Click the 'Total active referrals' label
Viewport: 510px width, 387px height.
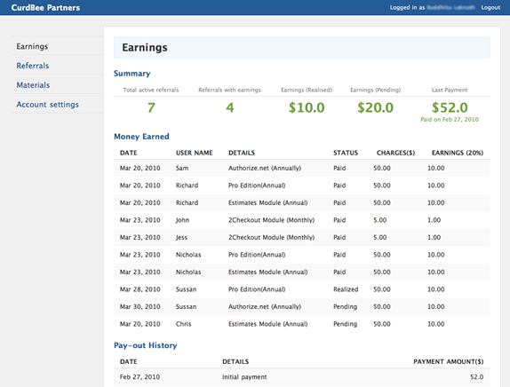[x=151, y=90]
